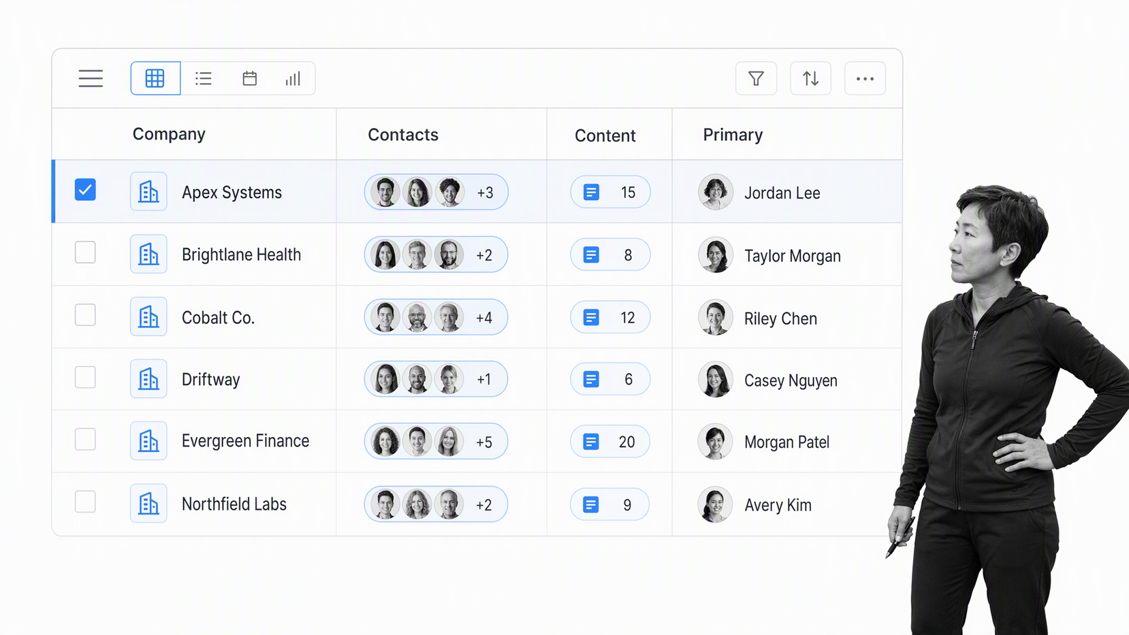Select the Brightlane Health company name

(x=241, y=255)
